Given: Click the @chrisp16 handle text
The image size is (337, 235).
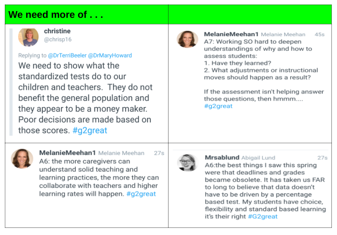Looking at the screenshot, I should [57, 40].
